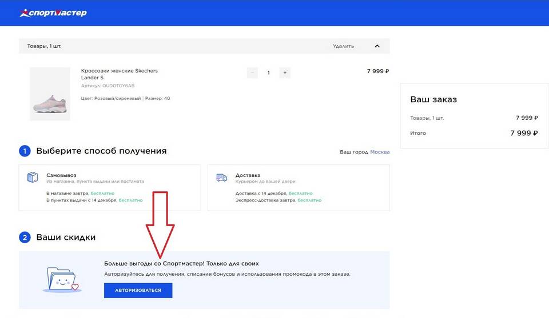Click the Цвет: Розовый/сиреневый label
549x318 pixels.
coord(110,99)
